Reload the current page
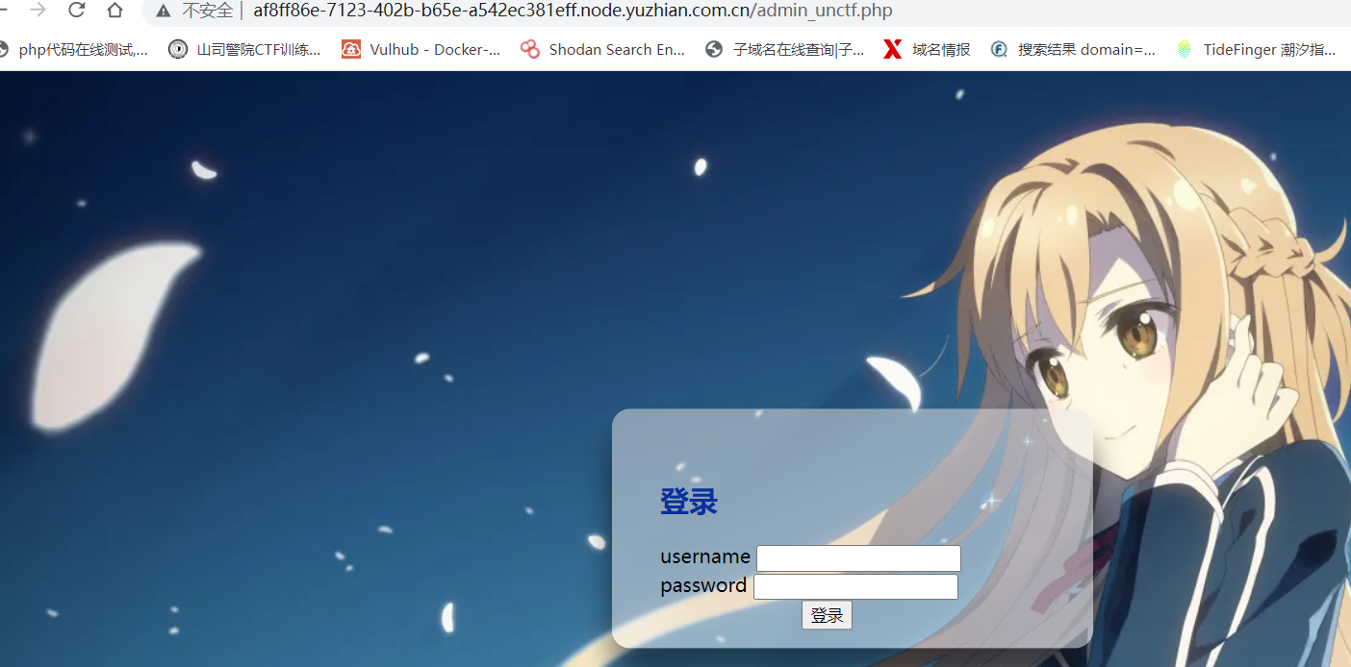This screenshot has width=1351, height=667. click(x=76, y=11)
